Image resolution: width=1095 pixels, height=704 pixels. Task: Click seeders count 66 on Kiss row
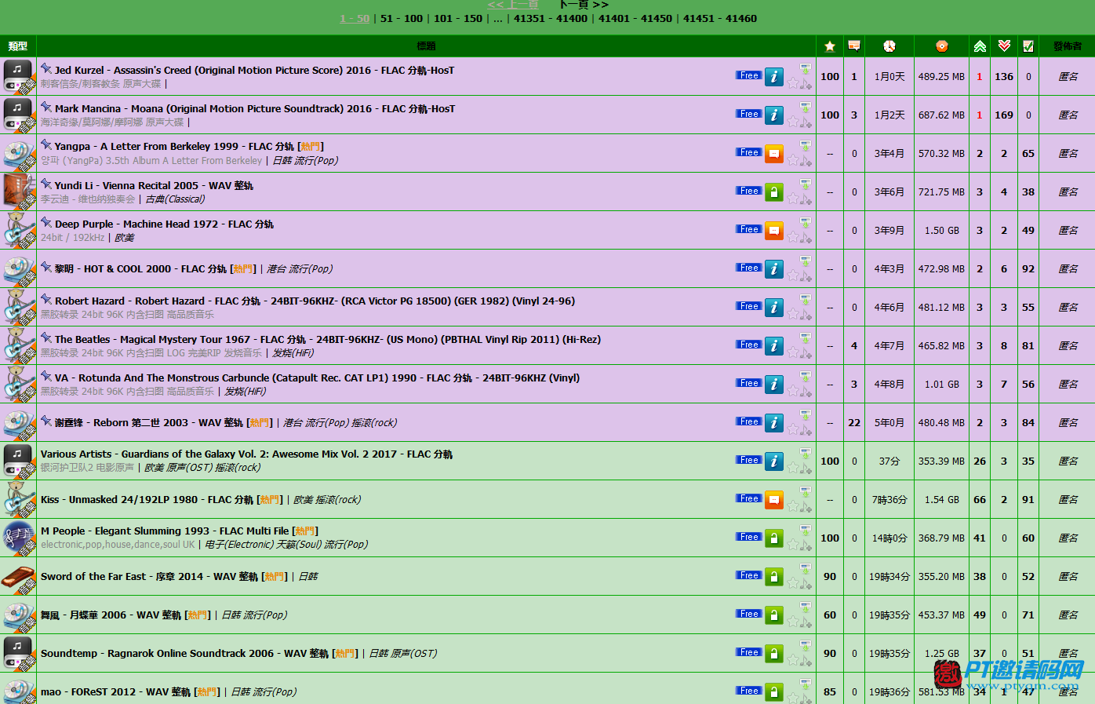(980, 499)
